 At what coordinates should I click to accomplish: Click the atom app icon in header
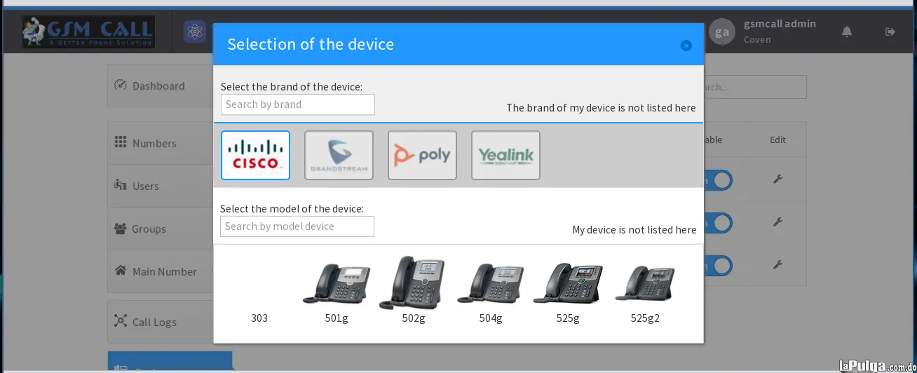click(195, 32)
